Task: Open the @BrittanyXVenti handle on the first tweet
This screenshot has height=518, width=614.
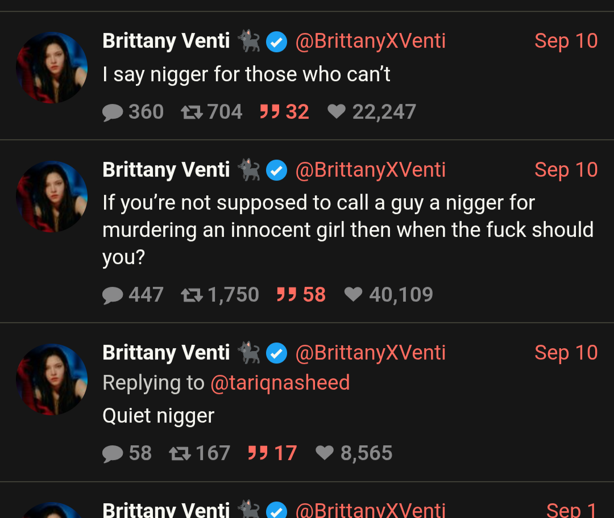Action: point(370,41)
